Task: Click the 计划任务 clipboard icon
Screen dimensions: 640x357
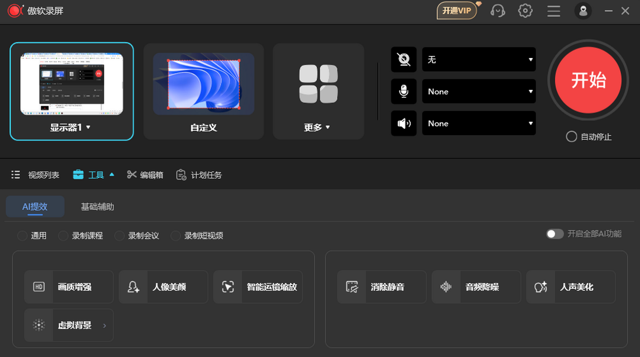Action: click(181, 175)
